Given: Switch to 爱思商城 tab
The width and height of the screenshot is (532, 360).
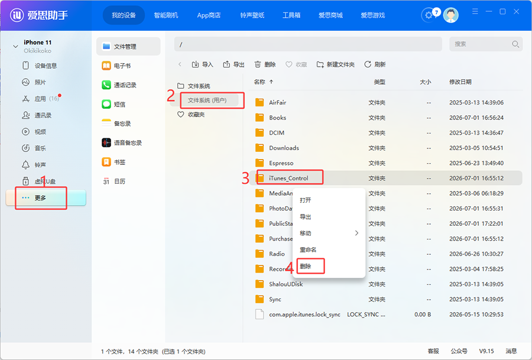Looking at the screenshot, I should point(330,15).
